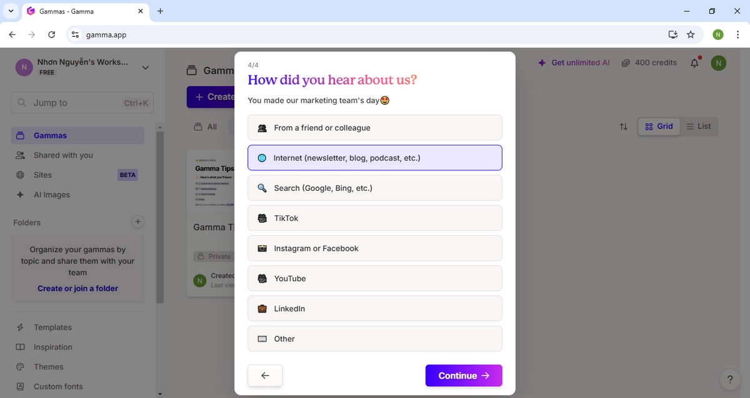Click the 400 credits indicator

point(649,62)
